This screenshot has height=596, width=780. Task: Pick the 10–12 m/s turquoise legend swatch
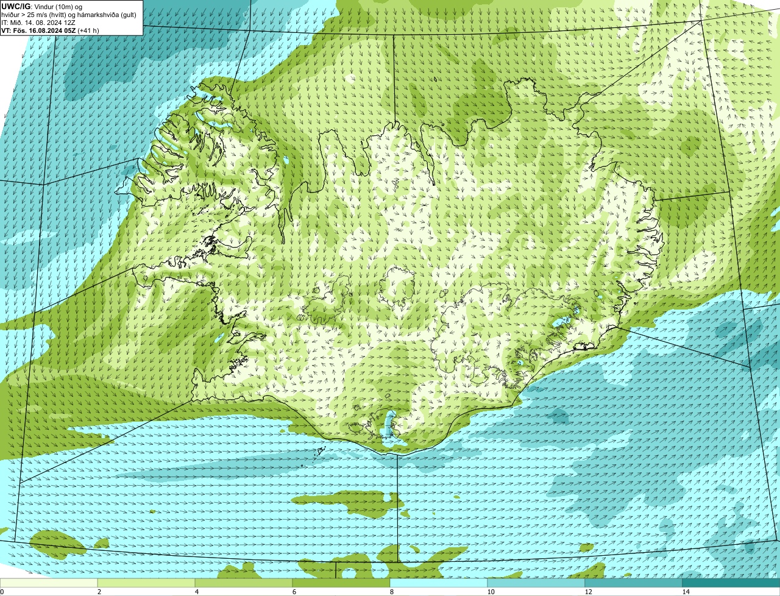pos(536,583)
